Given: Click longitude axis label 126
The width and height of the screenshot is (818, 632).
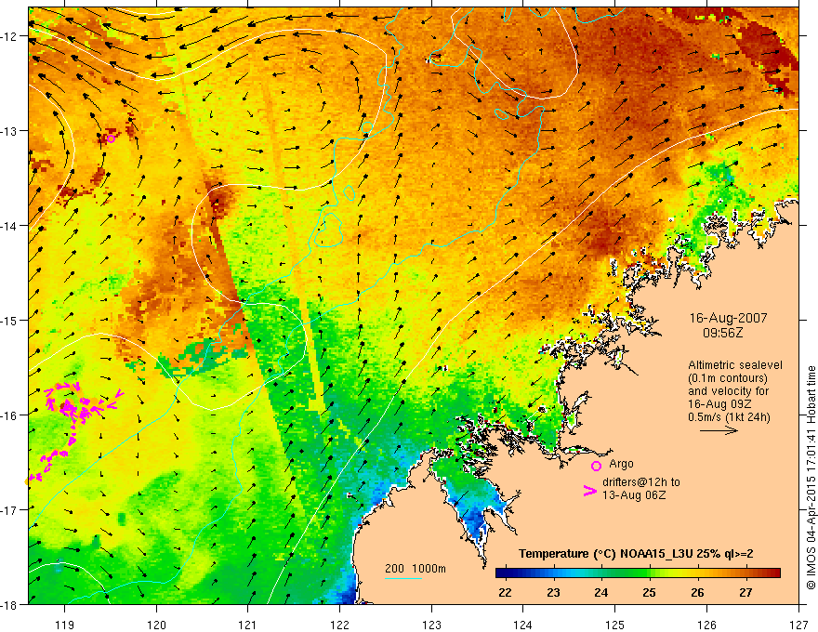Looking at the screenshot, I should point(706,625).
